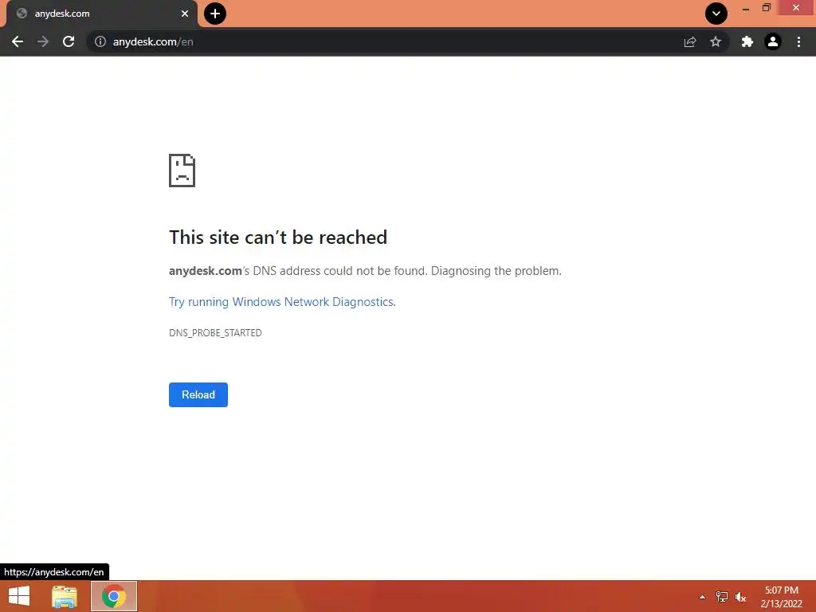Click the blue Reload button
816x612 pixels.
tap(198, 394)
